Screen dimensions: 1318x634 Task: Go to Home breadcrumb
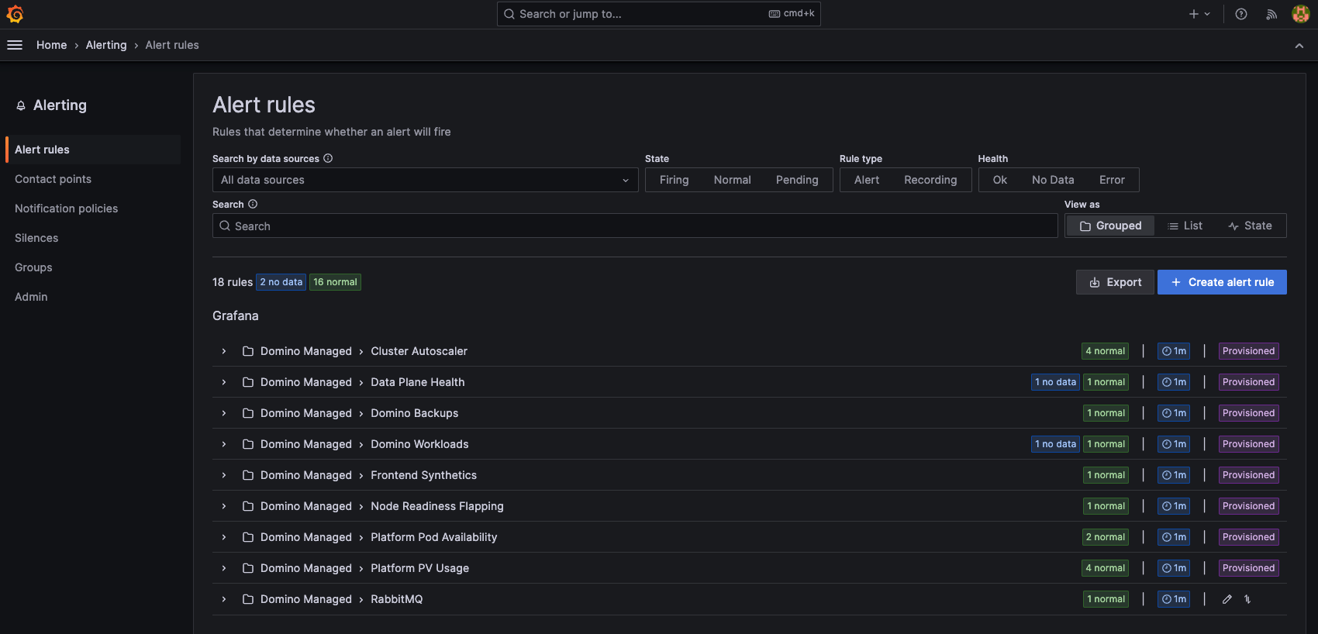pos(51,45)
